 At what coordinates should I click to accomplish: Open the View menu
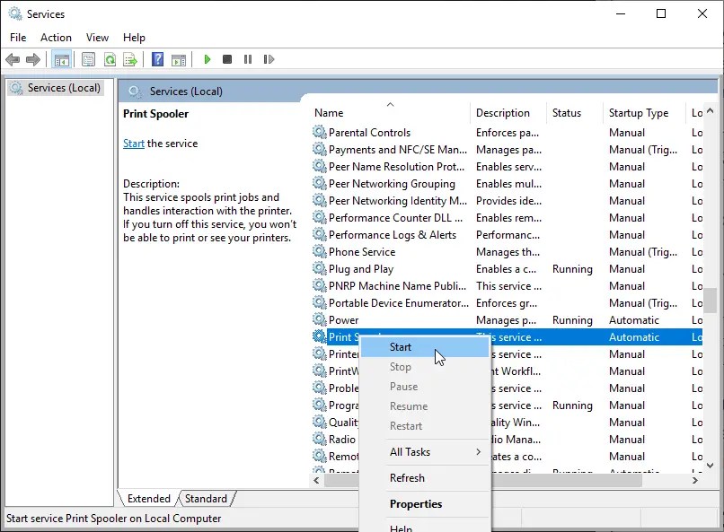coord(97,37)
